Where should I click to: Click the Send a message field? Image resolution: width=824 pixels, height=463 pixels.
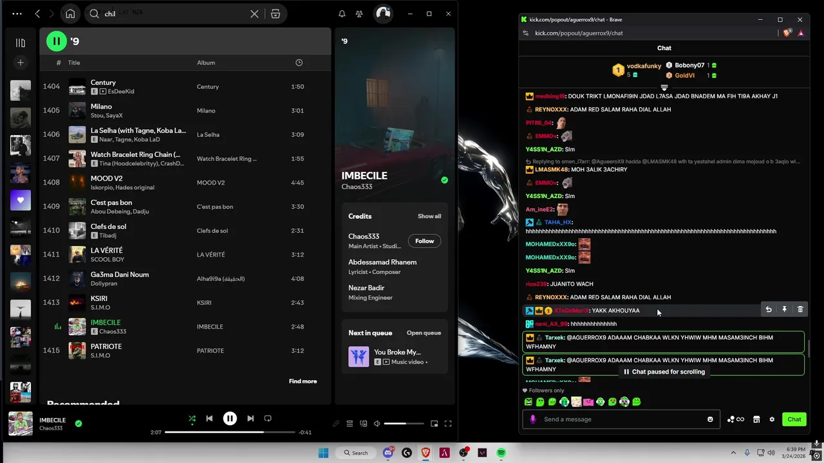coord(621,419)
